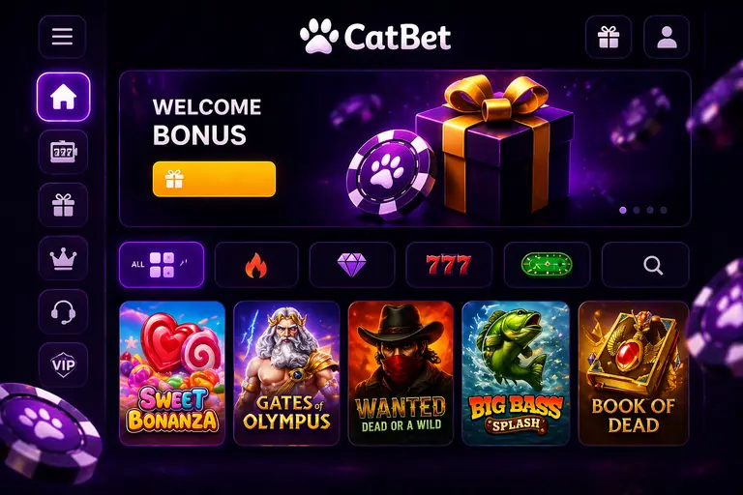Open the slot machine 777 sidebar icon
Viewport: 743px width, 495px height.
click(63, 152)
